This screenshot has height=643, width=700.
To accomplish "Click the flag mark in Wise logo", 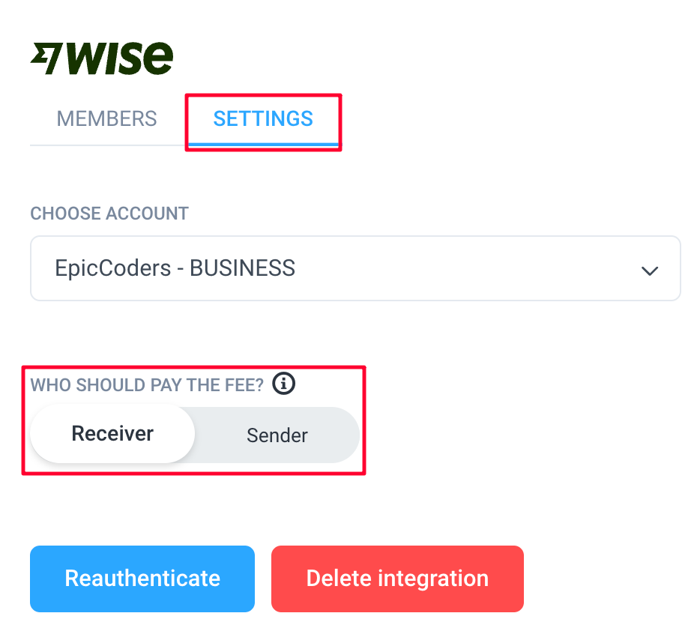I will pyautogui.click(x=46, y=58).
